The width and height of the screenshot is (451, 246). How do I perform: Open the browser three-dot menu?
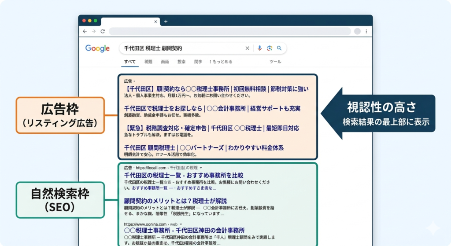[366, 32]
